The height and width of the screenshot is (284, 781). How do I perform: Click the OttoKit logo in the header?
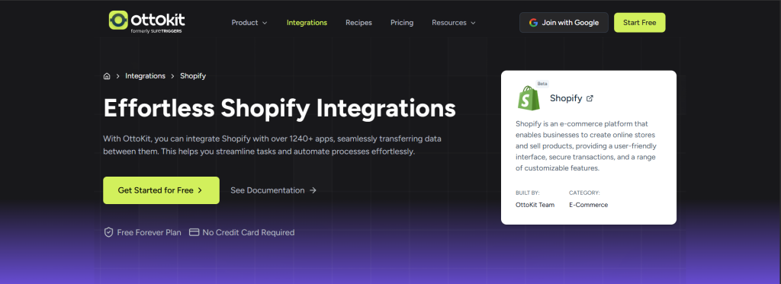(x=147, y=21)
